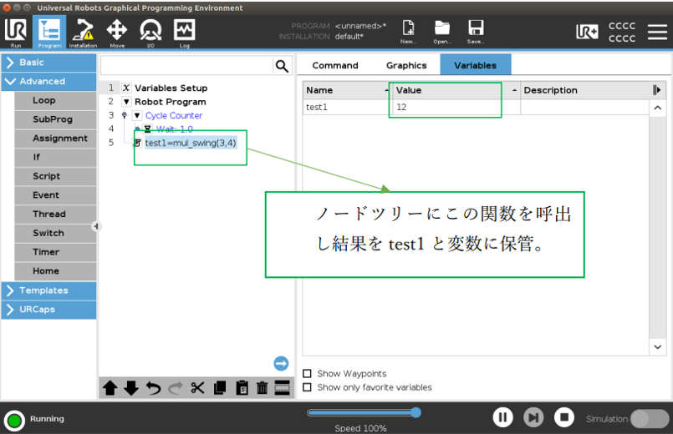673x434 pixels.
Task: Click the blue next-arrow button
Action: (281, 364)
